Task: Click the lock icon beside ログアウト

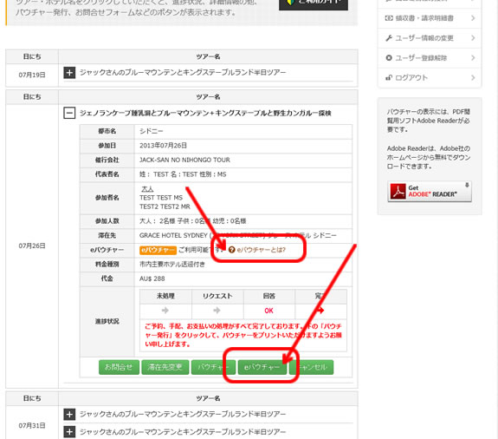Action: pyautogui.click(x=389, y=77)
